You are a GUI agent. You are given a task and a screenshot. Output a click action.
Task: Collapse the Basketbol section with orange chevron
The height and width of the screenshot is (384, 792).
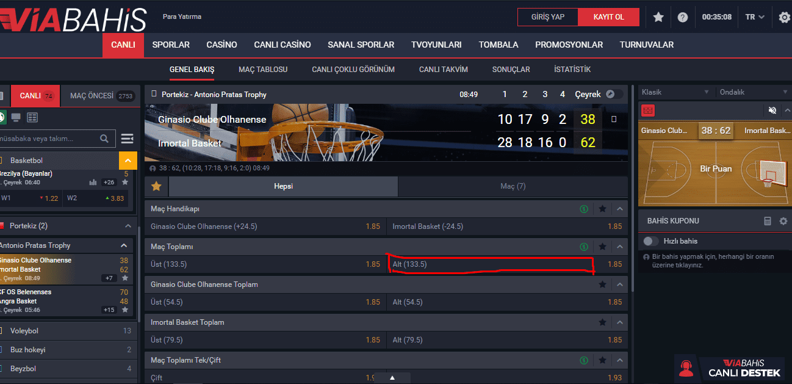pos(128,161)
